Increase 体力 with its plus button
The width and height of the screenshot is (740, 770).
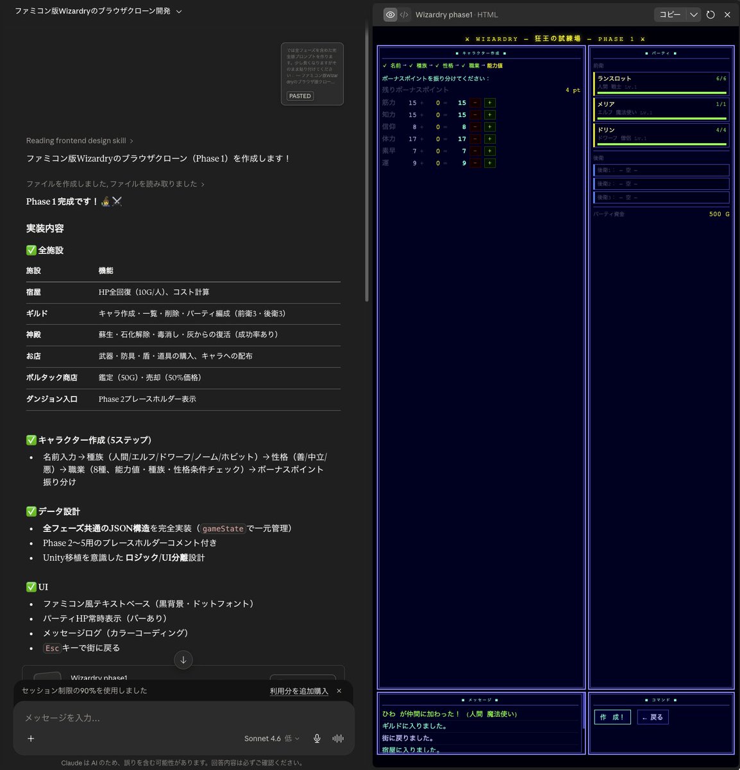(x=489, y=139)
